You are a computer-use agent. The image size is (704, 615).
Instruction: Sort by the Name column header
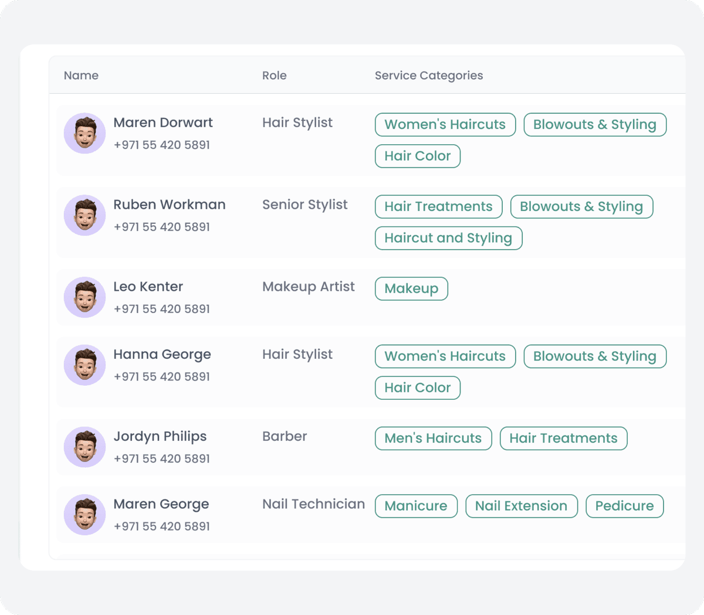[x=81, y=76]
